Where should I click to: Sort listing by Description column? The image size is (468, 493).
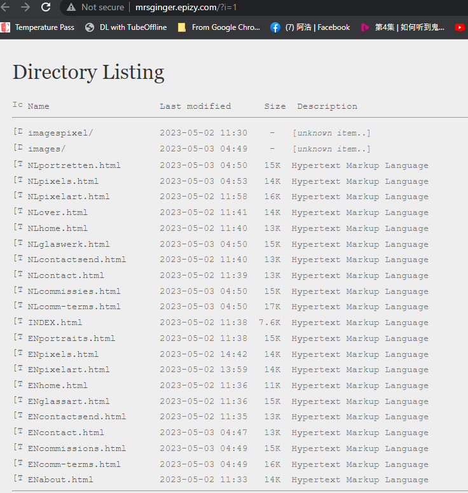click(327, 106)
